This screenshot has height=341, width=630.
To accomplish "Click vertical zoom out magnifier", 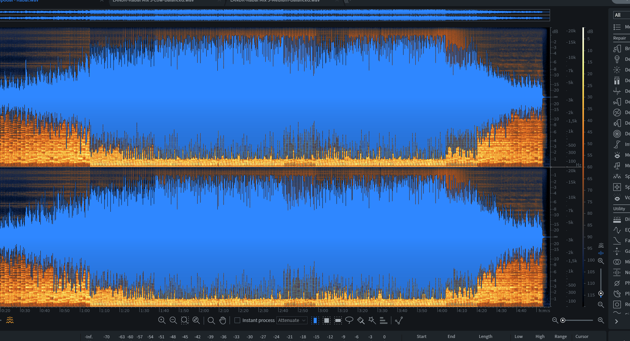I will pos(601,305).
